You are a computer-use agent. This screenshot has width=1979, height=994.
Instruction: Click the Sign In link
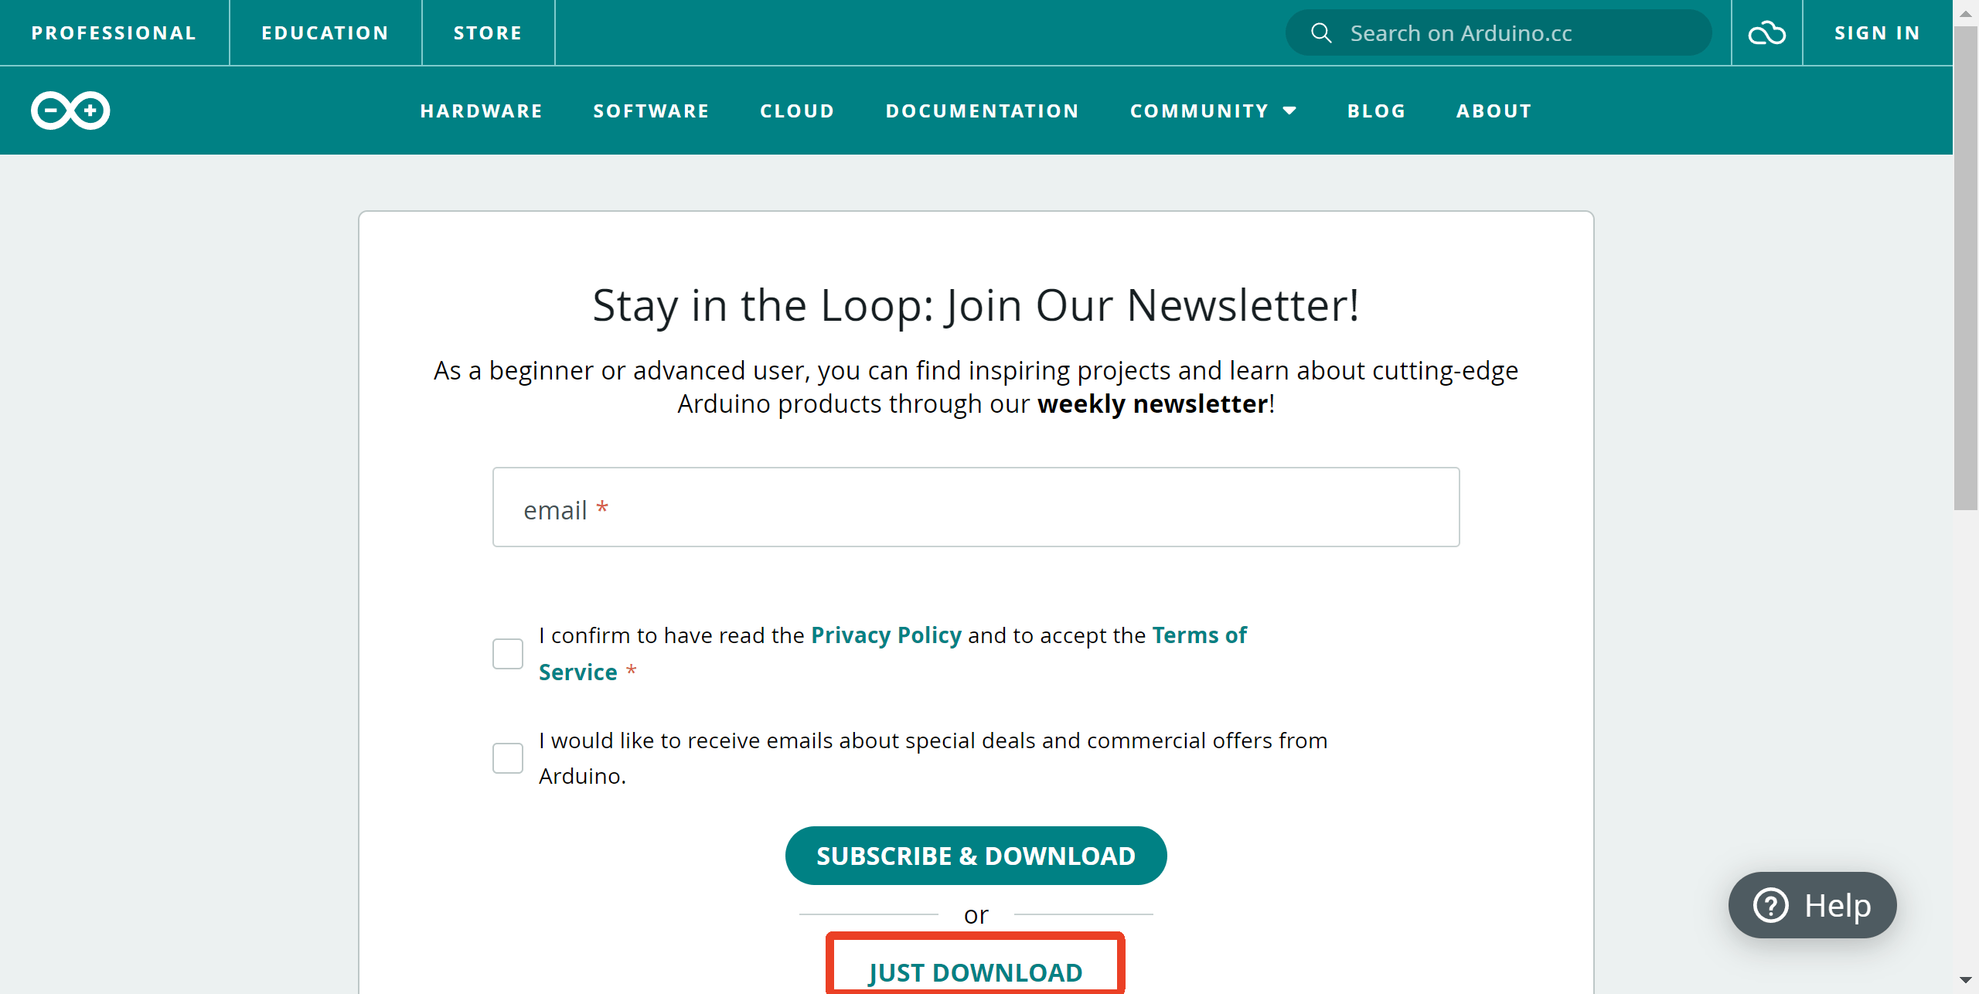1877,33
